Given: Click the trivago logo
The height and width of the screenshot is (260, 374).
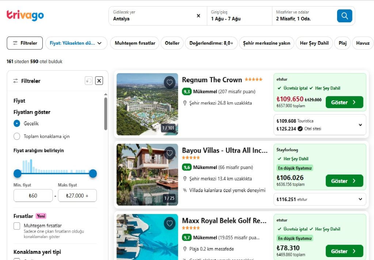Looking at the screenshot, I should [25, 15].
